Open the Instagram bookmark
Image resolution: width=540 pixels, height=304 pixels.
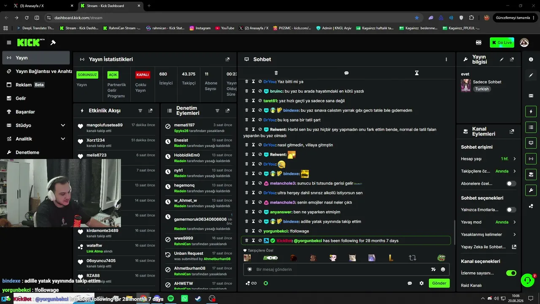(200, 28)
